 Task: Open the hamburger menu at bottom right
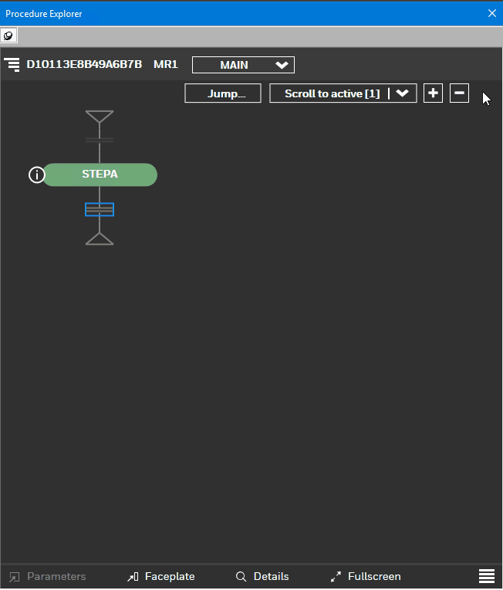pyautogui.click(x=487, y=576)
